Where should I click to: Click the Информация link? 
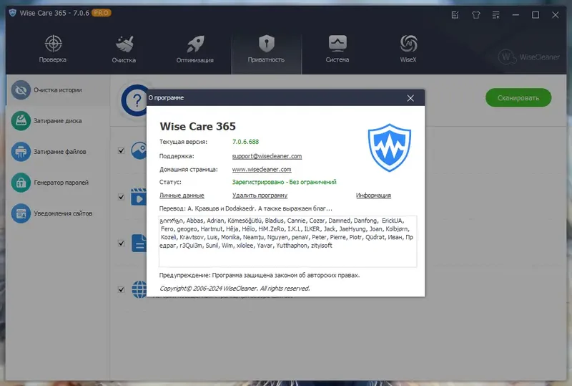(x=373, y=196)
